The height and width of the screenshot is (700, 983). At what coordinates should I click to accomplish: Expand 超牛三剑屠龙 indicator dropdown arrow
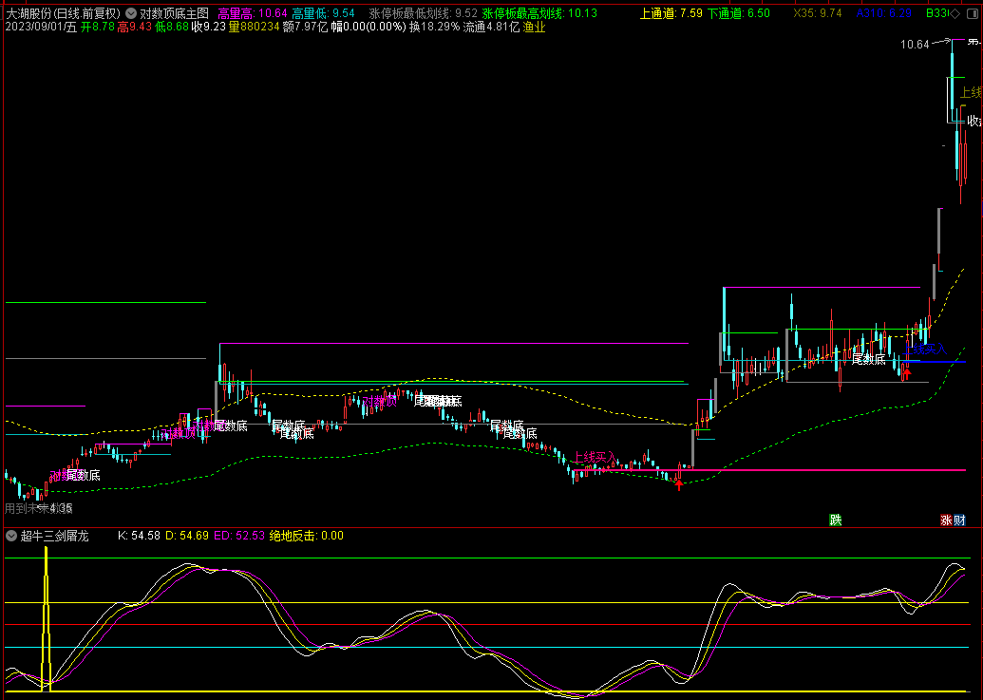[10, 536]
